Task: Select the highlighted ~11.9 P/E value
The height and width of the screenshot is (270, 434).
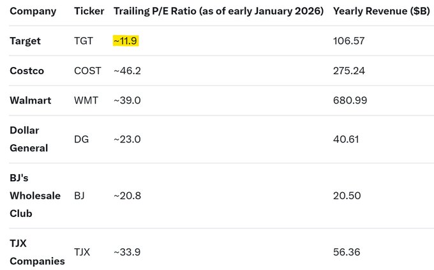Action: (x=126, y=41)
